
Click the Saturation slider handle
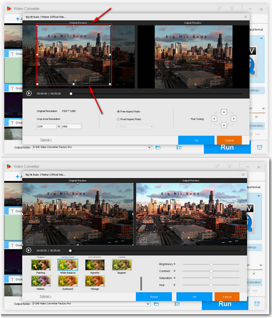click(211, 278)
